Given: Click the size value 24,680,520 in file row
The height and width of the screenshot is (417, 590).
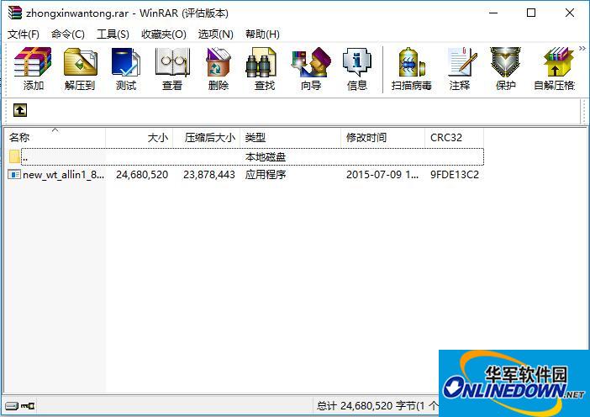Looking at the screenshot, I should (142, 175).
